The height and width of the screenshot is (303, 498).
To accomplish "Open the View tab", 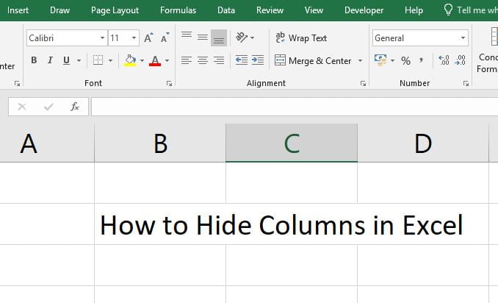I will coord(314,10).
